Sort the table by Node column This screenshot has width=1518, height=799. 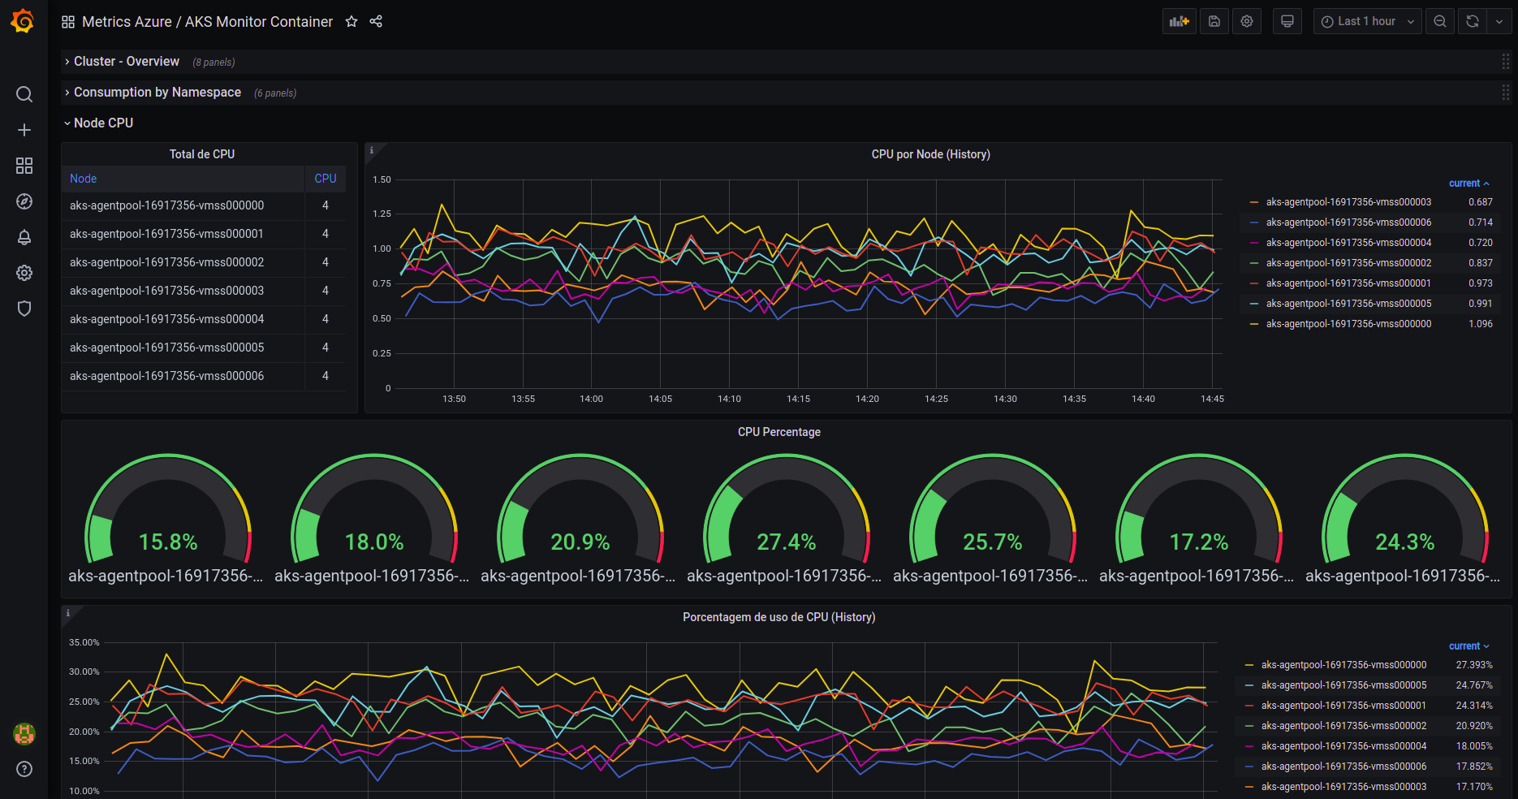click(x=83, y=179)
